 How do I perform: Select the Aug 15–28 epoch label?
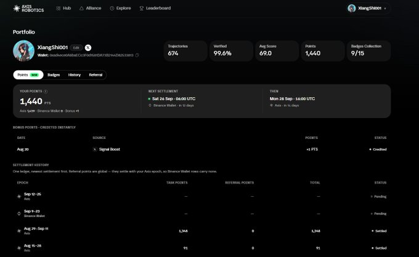tap(33, 245)
